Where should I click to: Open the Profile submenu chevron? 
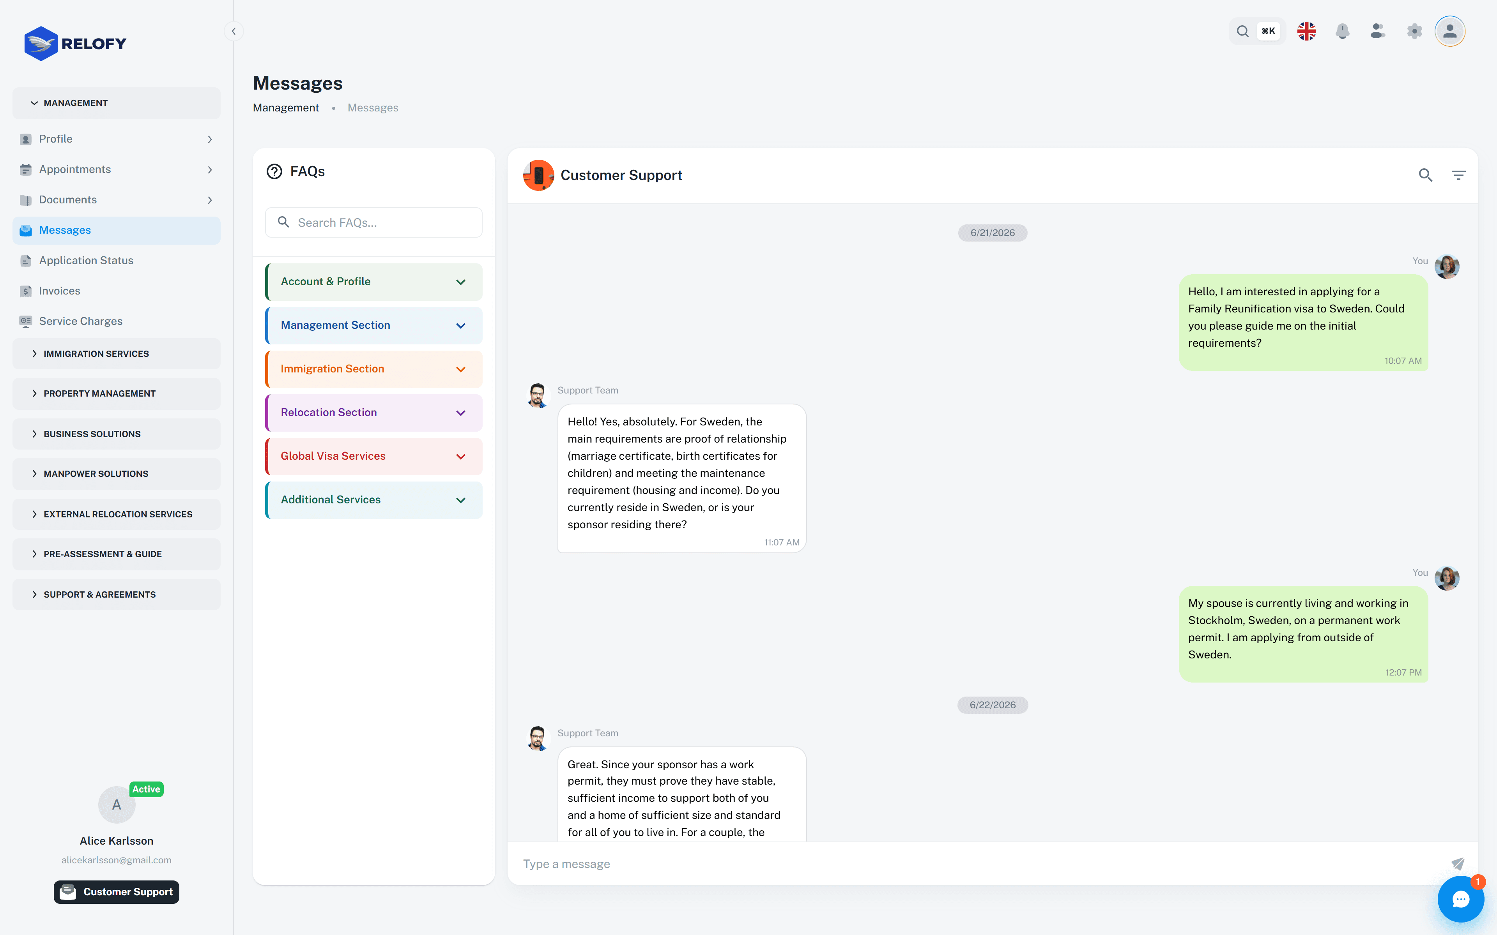210,139
